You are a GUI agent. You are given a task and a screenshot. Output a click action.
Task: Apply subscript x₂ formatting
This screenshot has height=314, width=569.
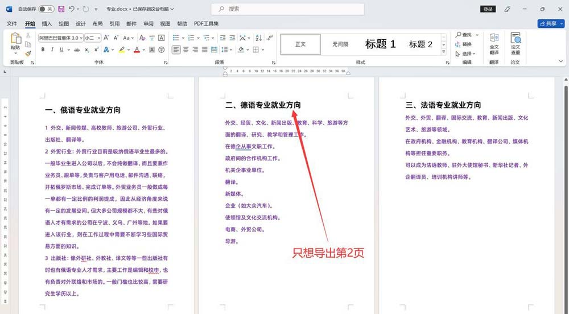[86, 49]
